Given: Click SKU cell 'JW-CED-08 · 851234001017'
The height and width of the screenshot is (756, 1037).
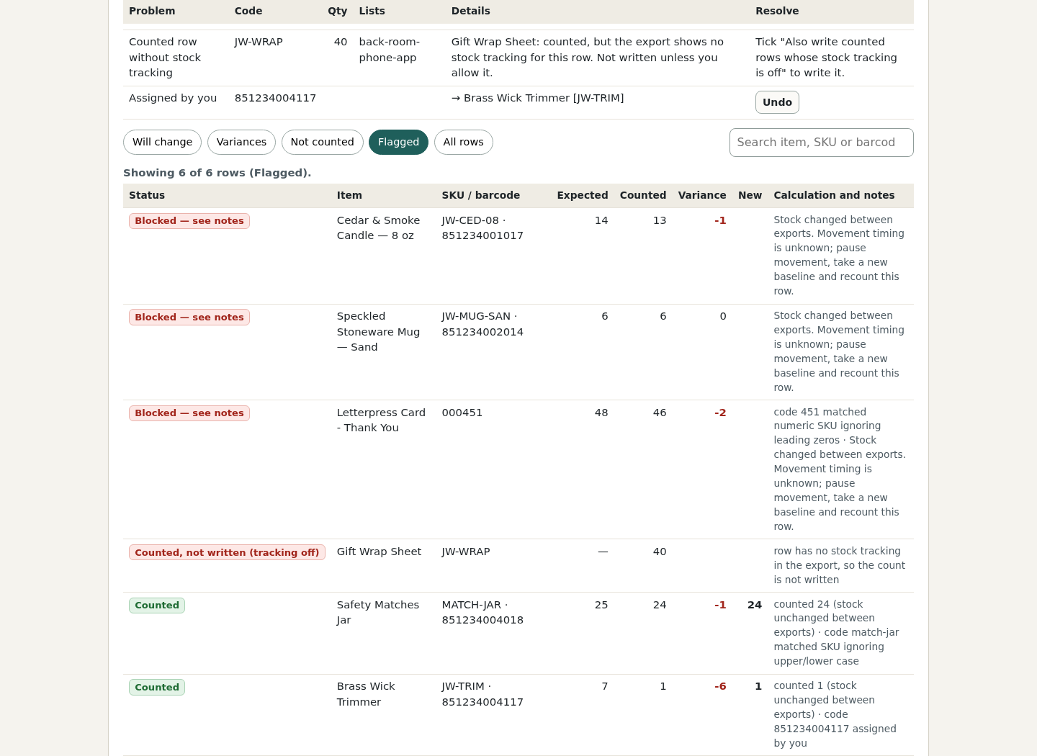Looking at the screenshot, I should (x=482, y=228).
